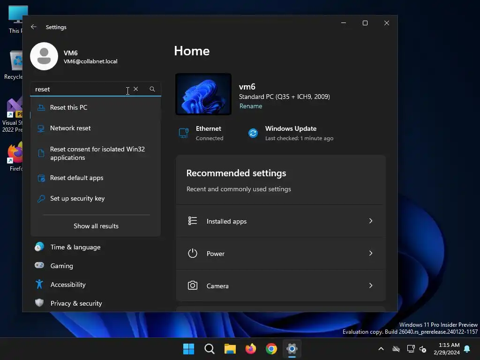Click the Settings gear on the taskbar
This screenshot has width=480, height=360.
tap(292, 349)
